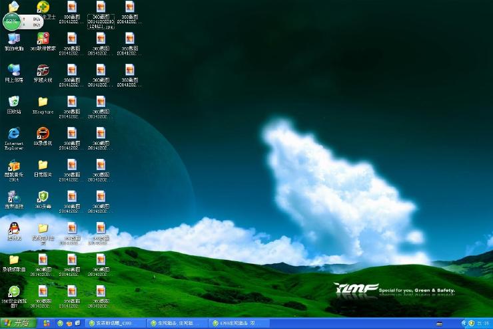
Task: Click the 360 floating 52% memory ball
Action: tap(11, 22)
